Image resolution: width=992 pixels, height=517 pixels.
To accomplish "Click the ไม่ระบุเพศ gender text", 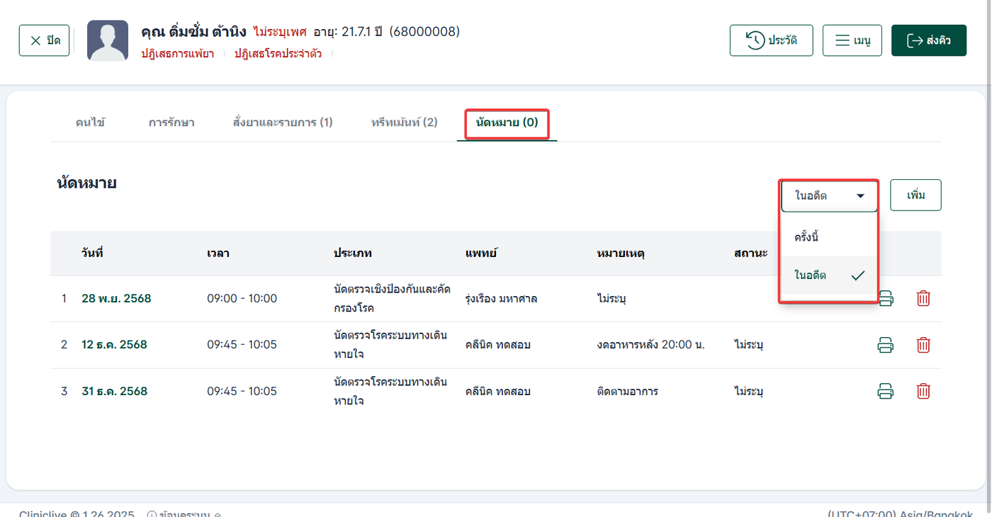I will 280,32.
